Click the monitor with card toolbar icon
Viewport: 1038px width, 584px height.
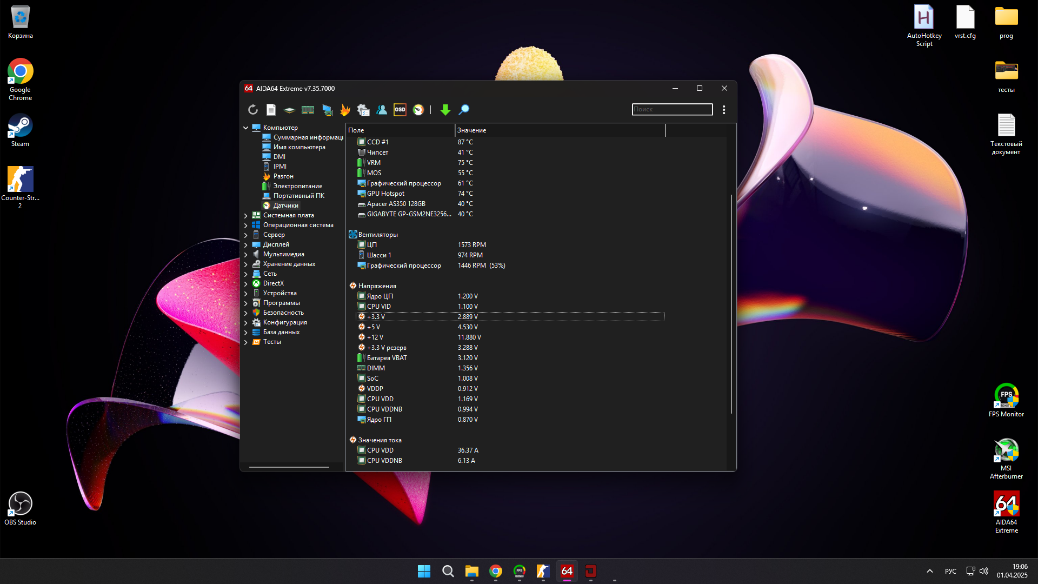pos(327,110)
